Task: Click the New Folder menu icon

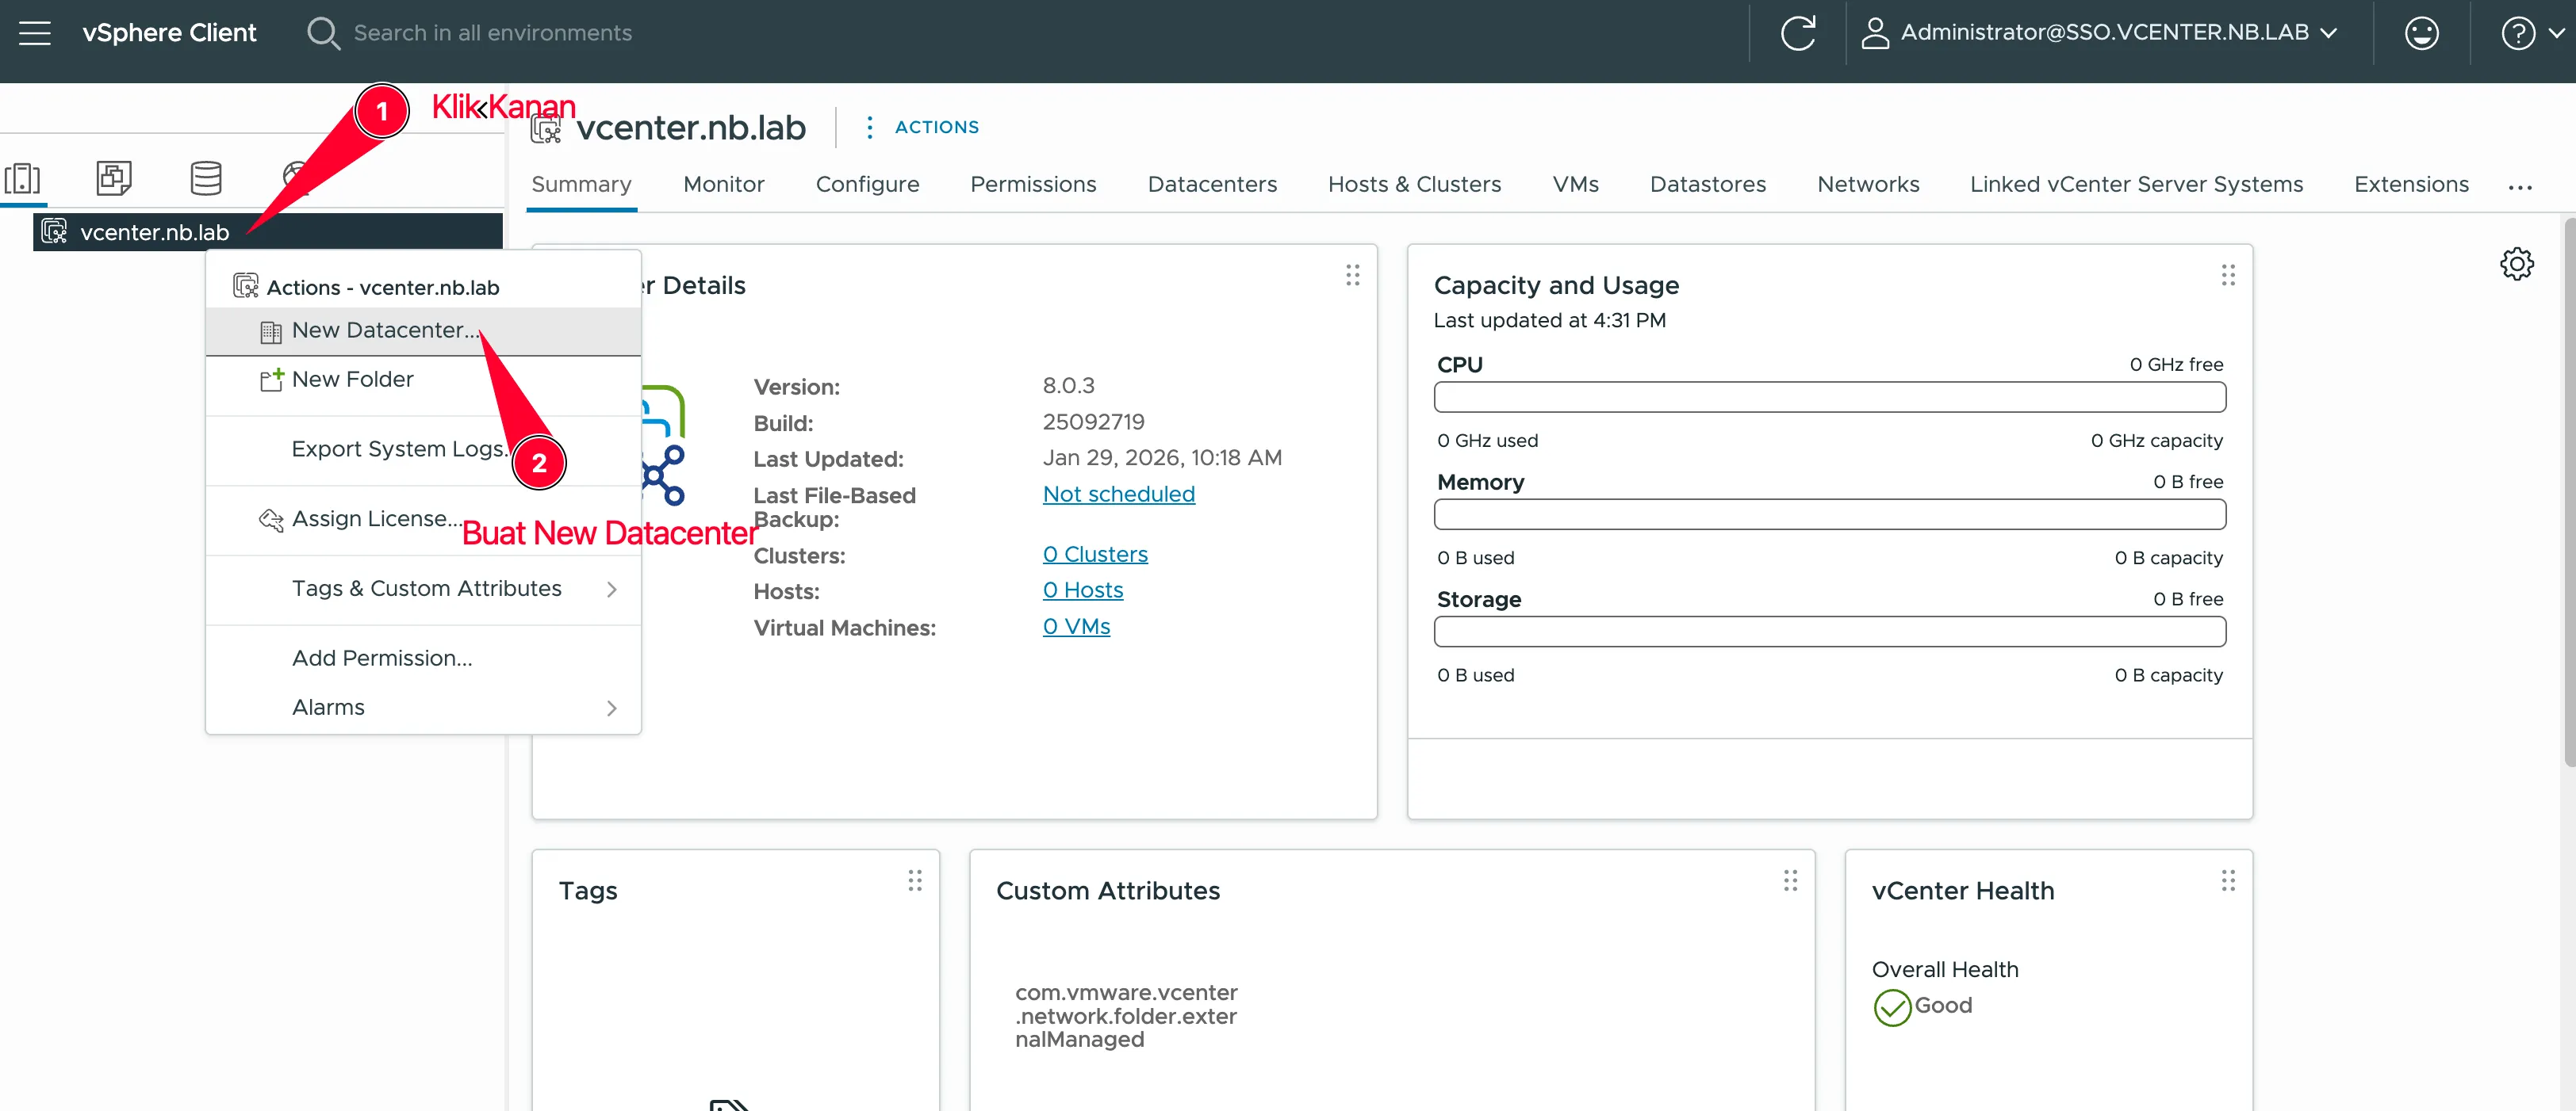Action: pos(271,380)
